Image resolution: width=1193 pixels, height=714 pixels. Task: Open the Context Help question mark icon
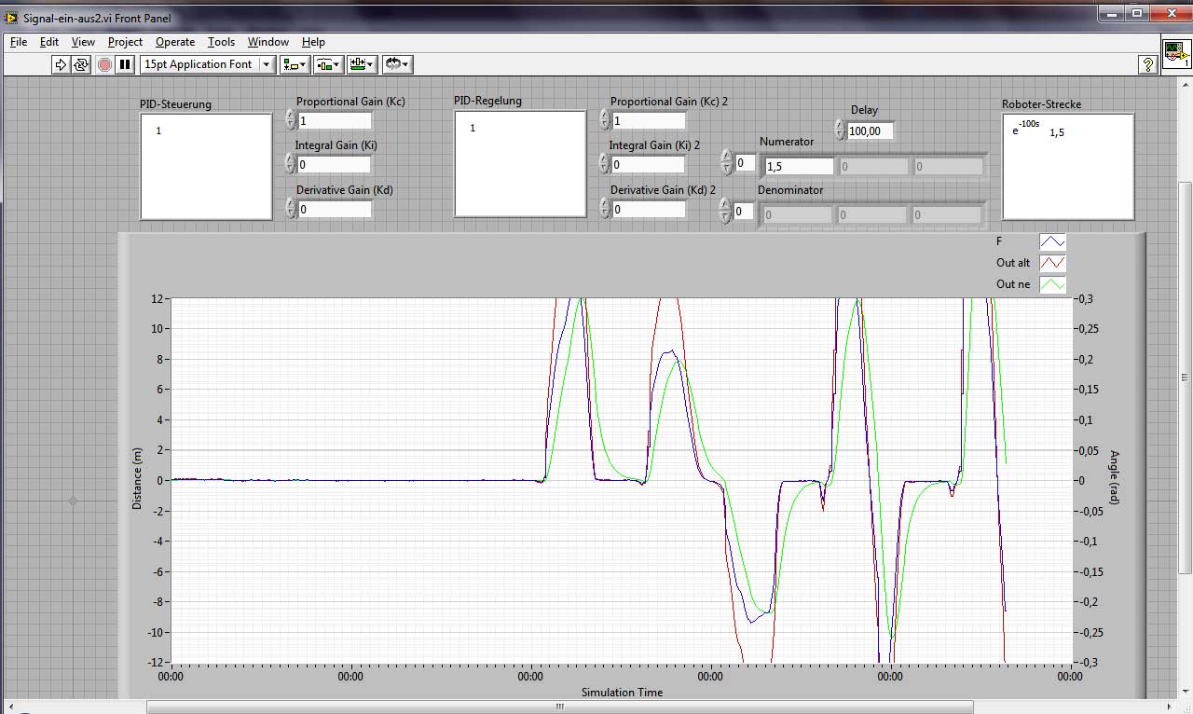click(x=1148, y=64)
